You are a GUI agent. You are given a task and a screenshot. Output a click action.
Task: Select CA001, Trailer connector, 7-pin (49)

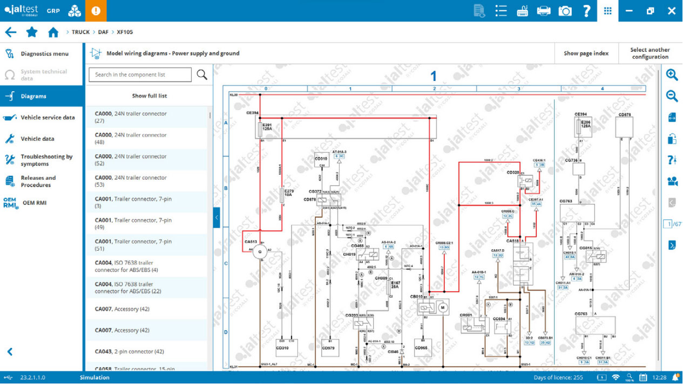146,224
